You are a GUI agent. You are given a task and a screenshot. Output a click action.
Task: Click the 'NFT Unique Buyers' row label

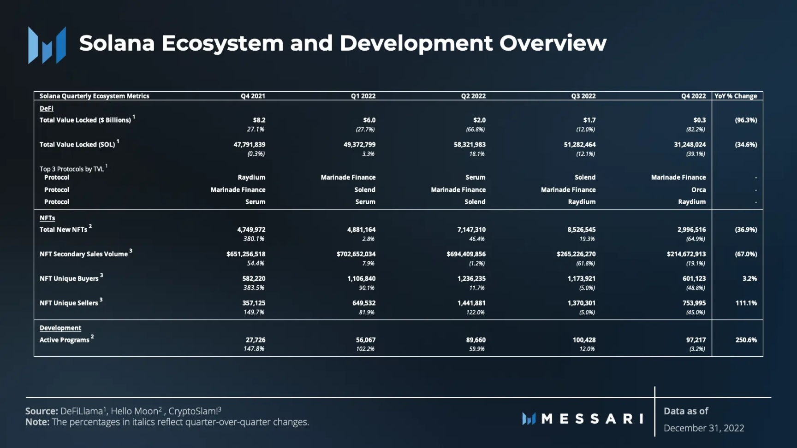point(71,277)
